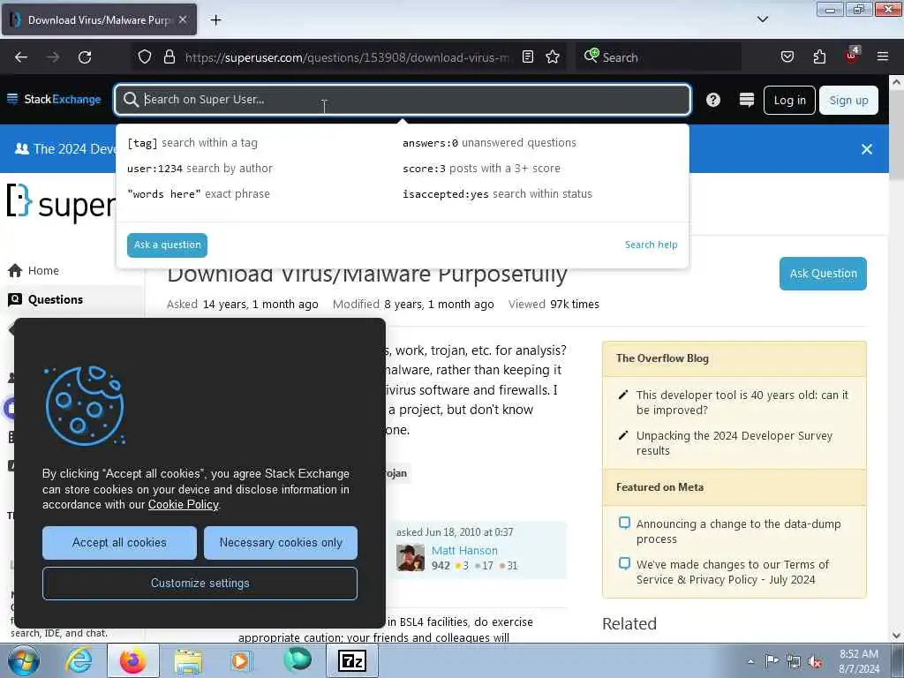Launch Internet Explorer from the taskbar
The width and height of the screenshot is (904, 678).
79,660
